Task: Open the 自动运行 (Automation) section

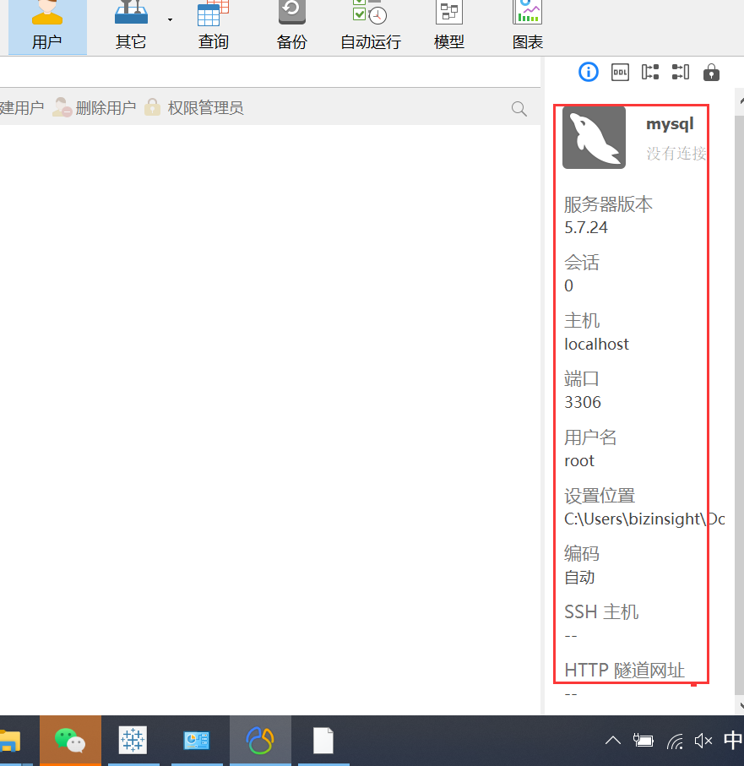Action: [x=370, y=26]
